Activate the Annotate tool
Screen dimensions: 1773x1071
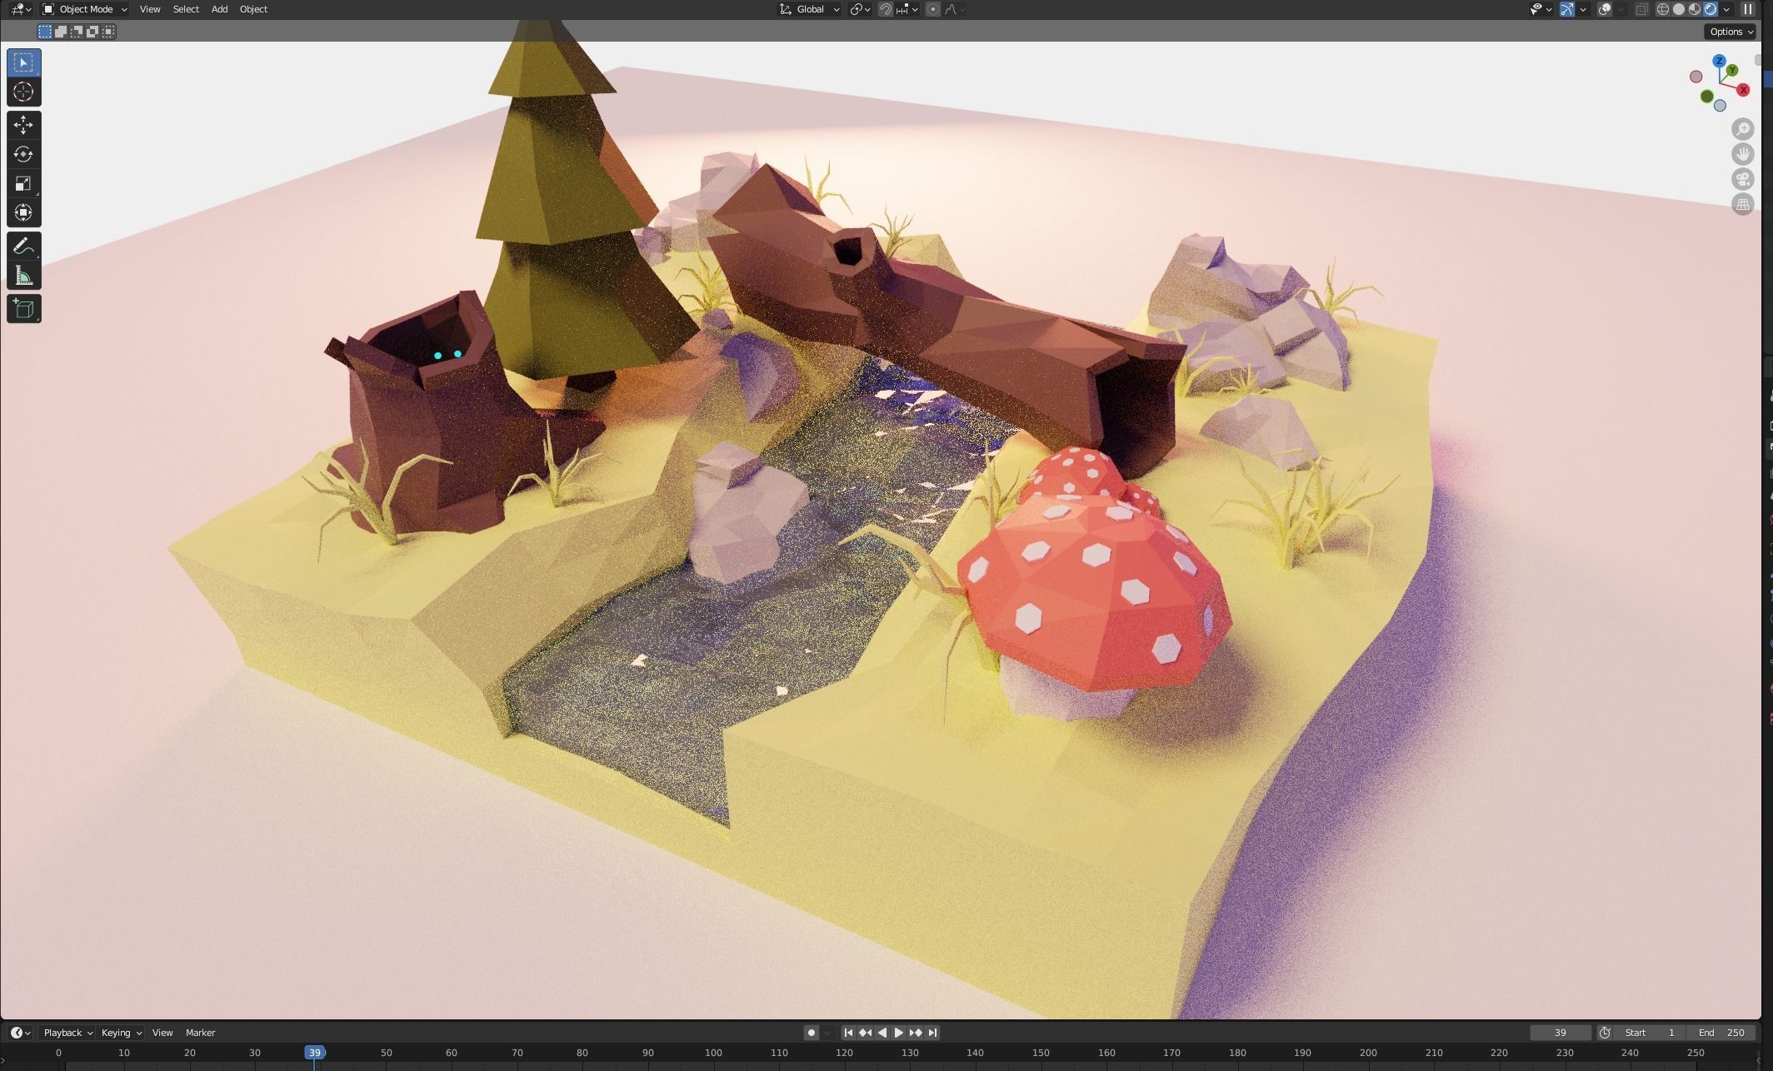click(x=23, y=244)
